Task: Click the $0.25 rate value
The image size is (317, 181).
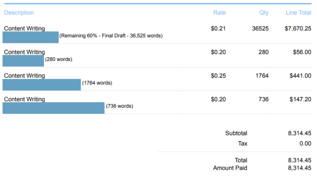Action: coord(218,76)
